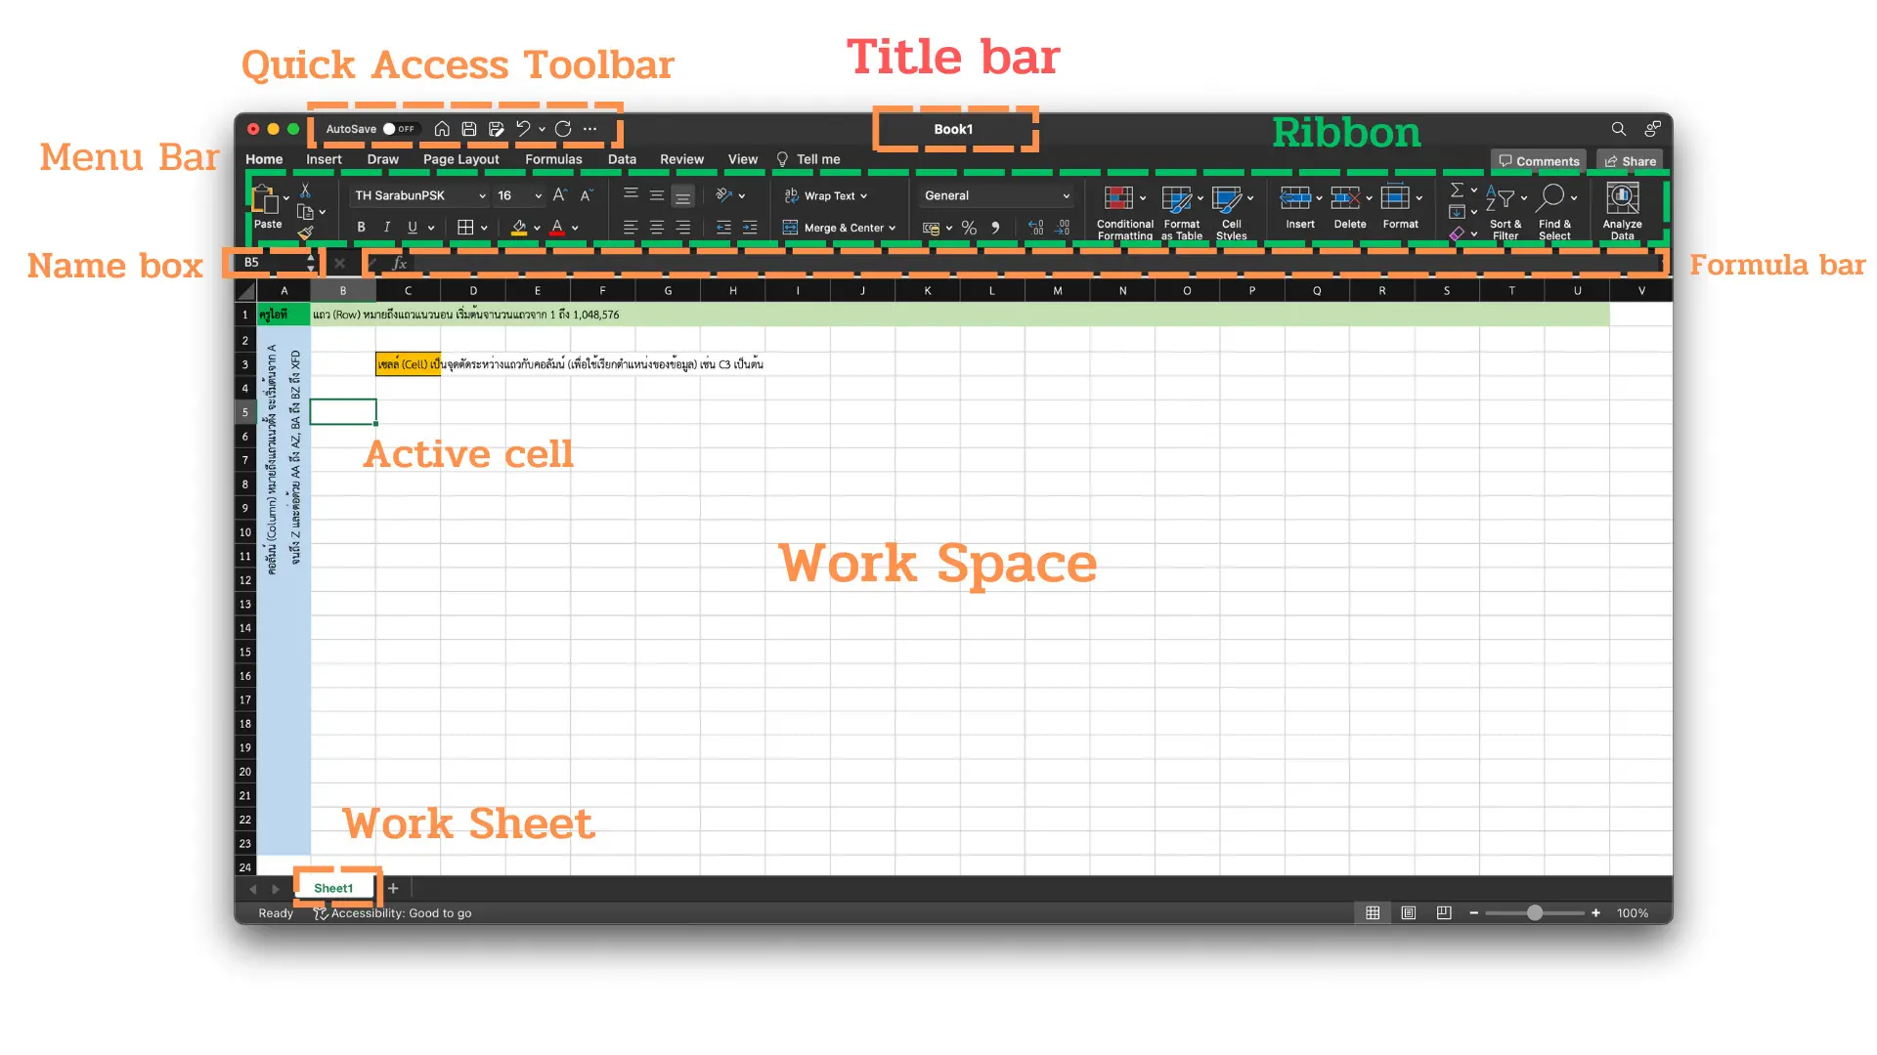This screenshot has width=1877, height=1055.
Task: Open the Comments panel
Action: 1538,160
